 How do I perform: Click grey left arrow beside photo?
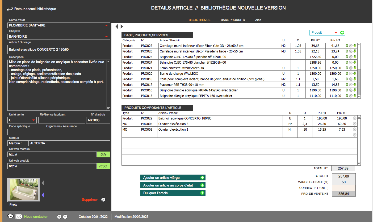[x=43, y=183]
